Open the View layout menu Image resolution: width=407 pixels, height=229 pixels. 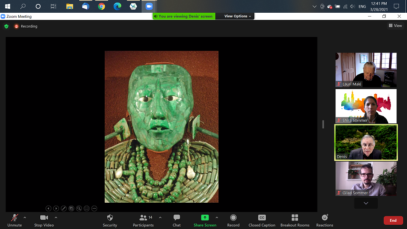pyautogui.click(x=395, y=25)
